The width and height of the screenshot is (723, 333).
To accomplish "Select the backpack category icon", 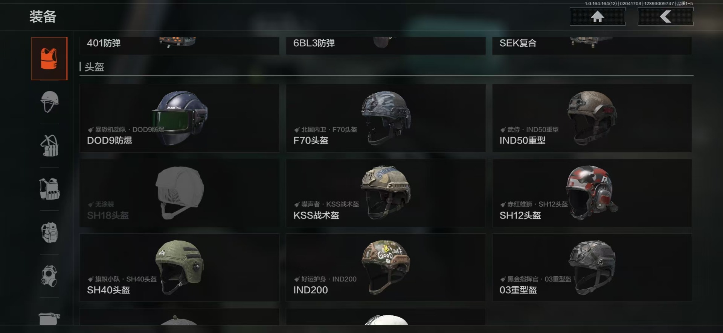I will pyautogui.click(x=49, y=232).
